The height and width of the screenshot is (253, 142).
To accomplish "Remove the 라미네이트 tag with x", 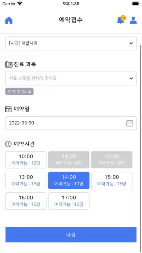I will point(30,92).
